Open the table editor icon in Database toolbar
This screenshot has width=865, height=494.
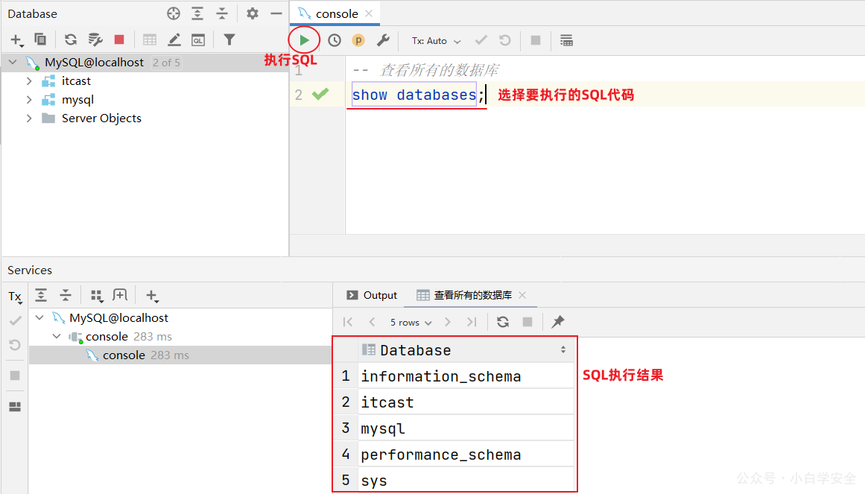tap(150, 39)
